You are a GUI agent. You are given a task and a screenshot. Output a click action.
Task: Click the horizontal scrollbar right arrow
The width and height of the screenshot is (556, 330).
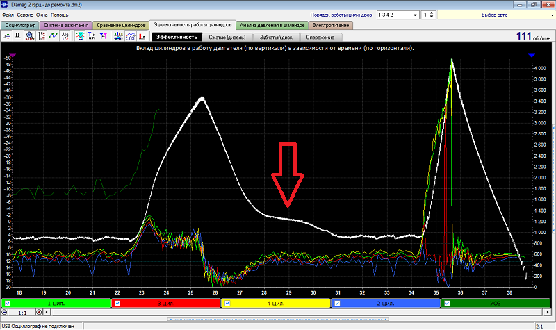coord(548,312)
